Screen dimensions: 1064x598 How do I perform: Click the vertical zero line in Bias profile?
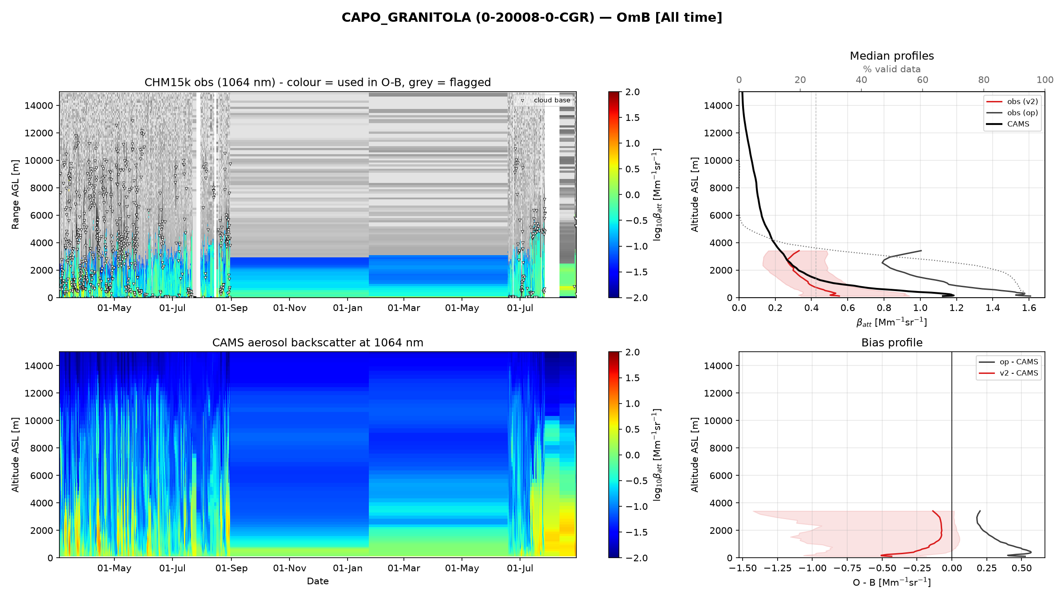click(x=952, y=454)
